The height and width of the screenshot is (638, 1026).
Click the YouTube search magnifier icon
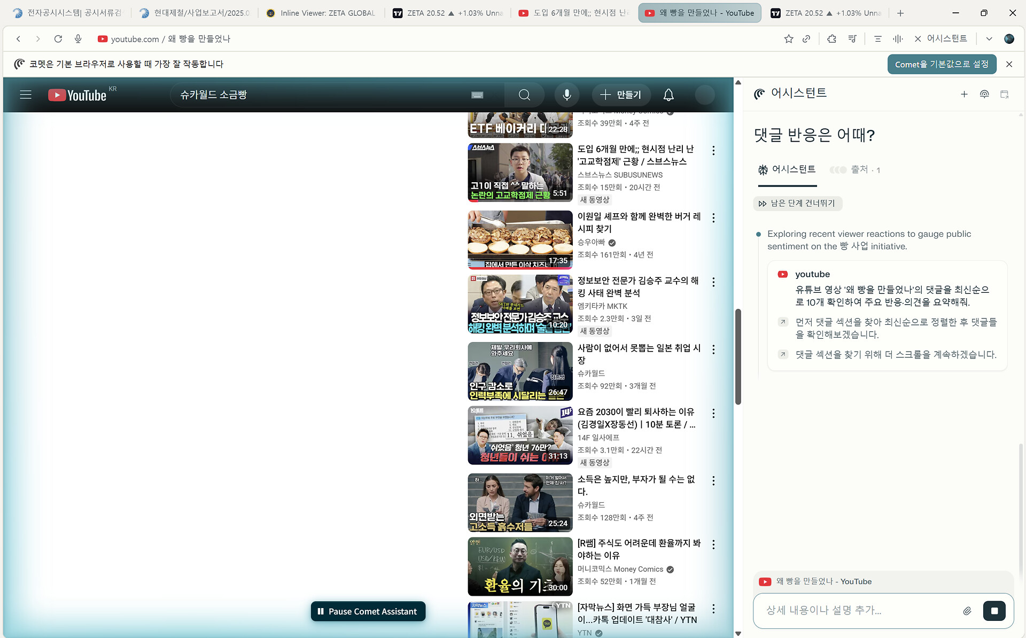point(524,95)
